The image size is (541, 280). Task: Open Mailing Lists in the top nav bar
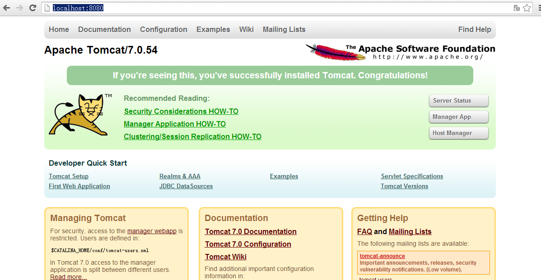pos(284,30)
